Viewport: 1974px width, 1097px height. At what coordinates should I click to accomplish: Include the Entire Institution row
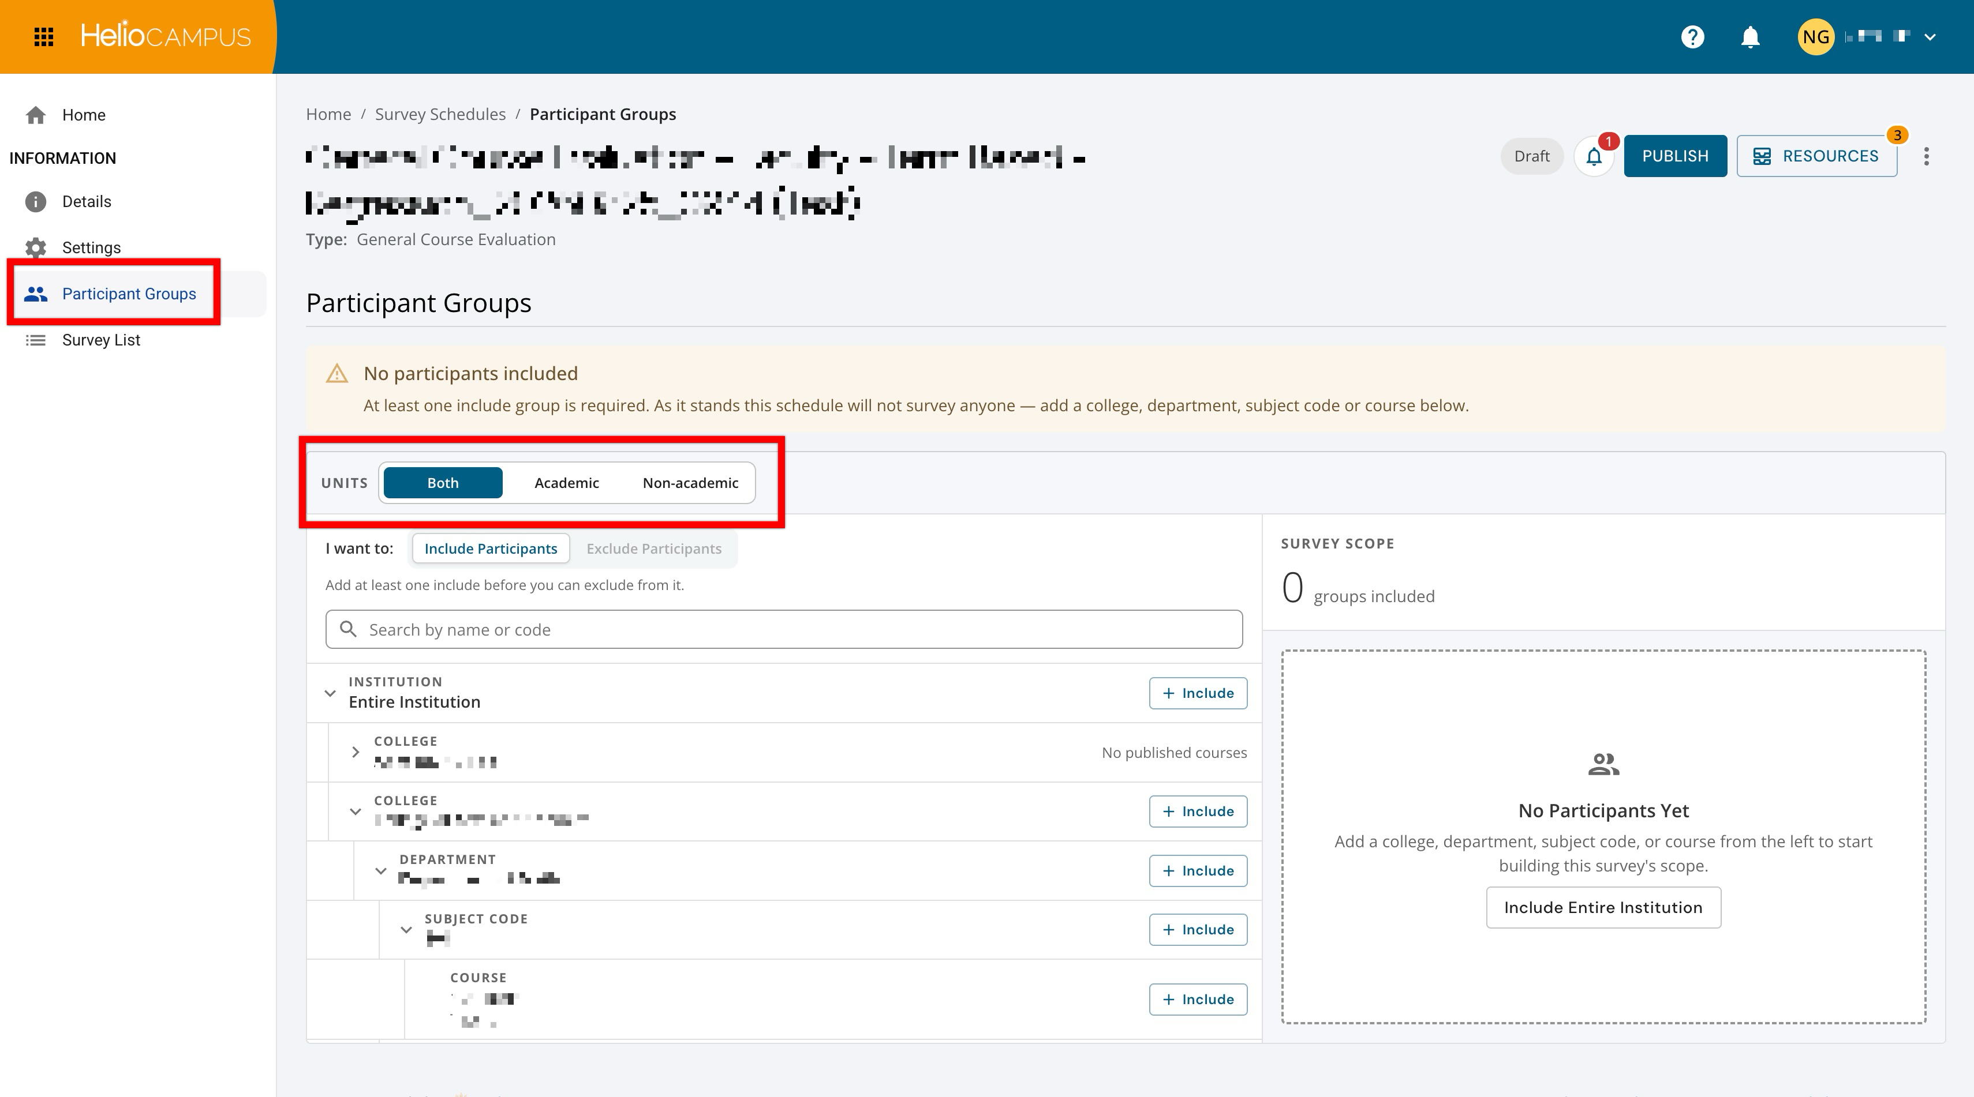tap(1198, 693)
